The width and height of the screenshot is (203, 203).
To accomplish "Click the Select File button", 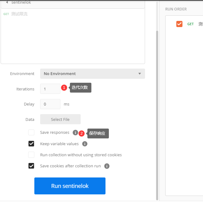I will point(60,119).
